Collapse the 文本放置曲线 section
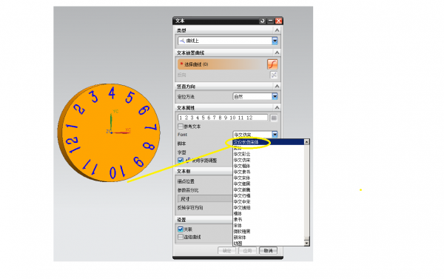444x279 pixels. [277, 53]
